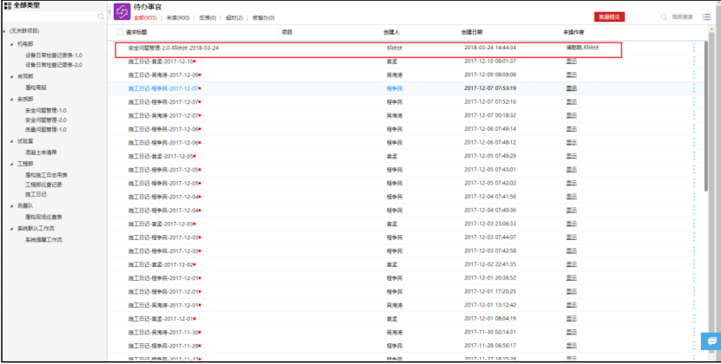Open dots menu for 2017-12-04 07:41:56 row
The height and width of the screenshot is (364, 721).
tap(694, 197)
